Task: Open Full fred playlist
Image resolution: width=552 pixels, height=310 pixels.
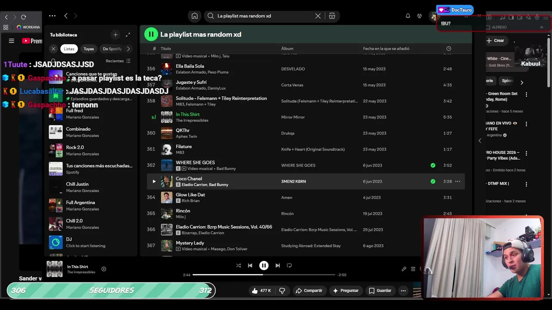Action: click(x=91, y=114)
